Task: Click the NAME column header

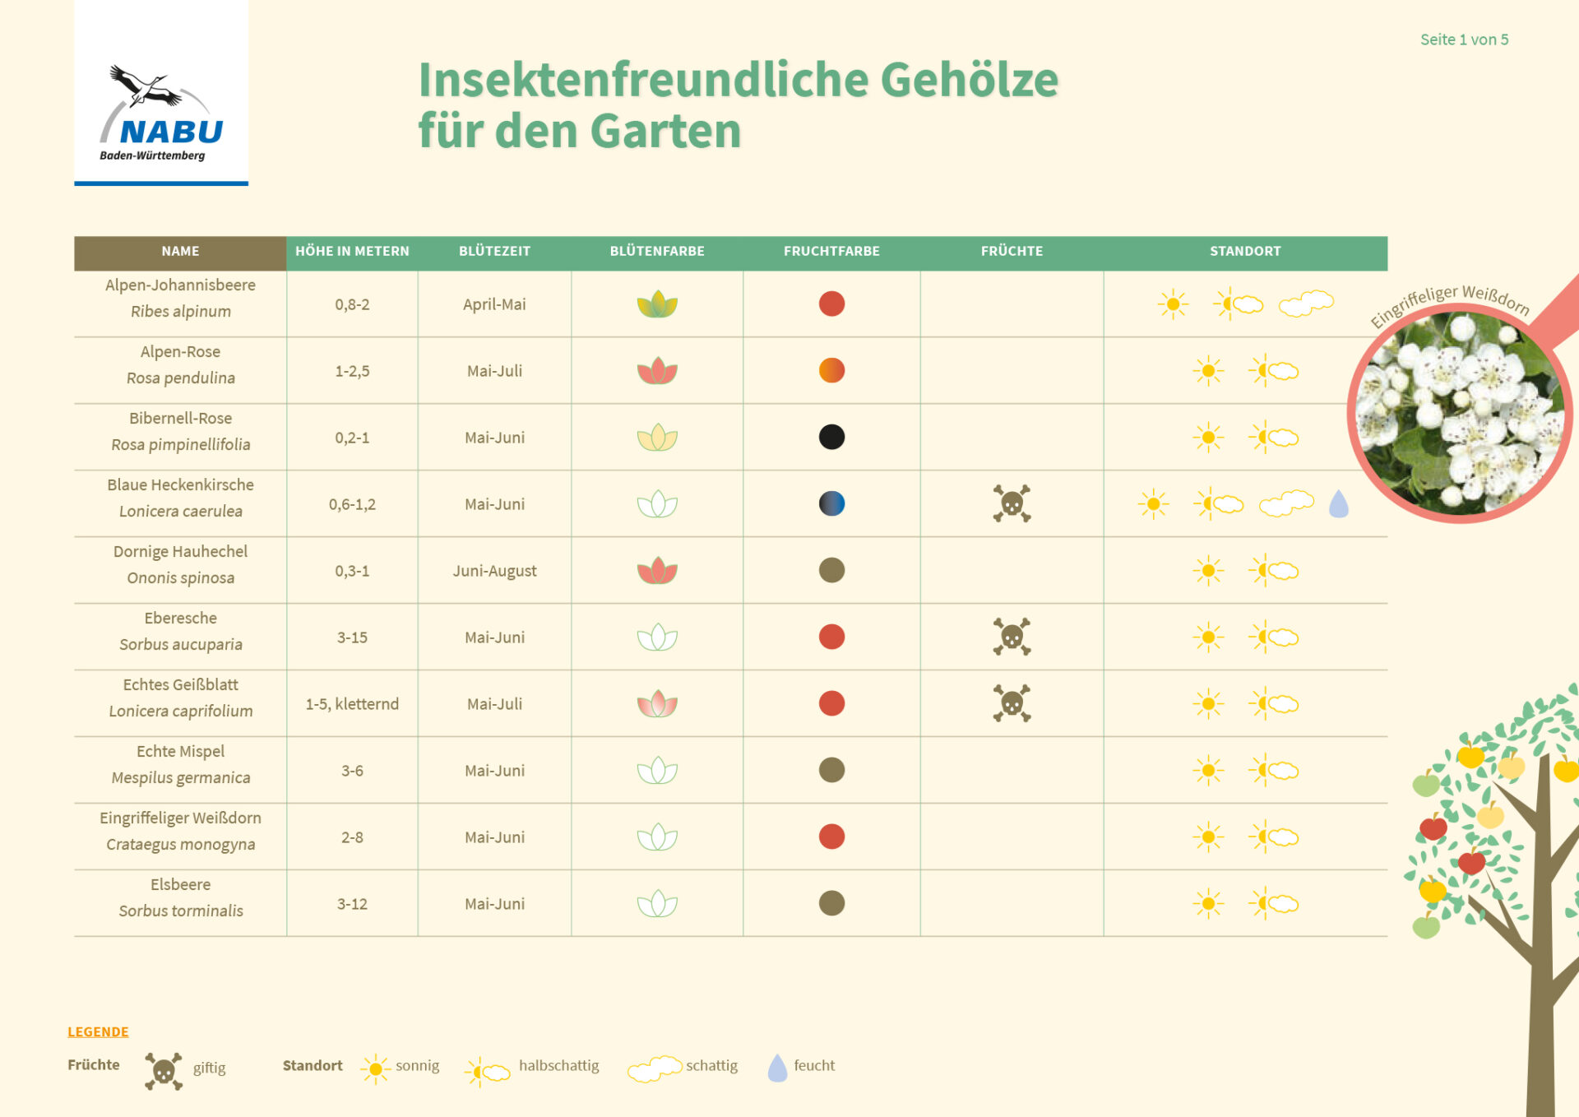Action: pyautogui.click(x=180, y=252)
